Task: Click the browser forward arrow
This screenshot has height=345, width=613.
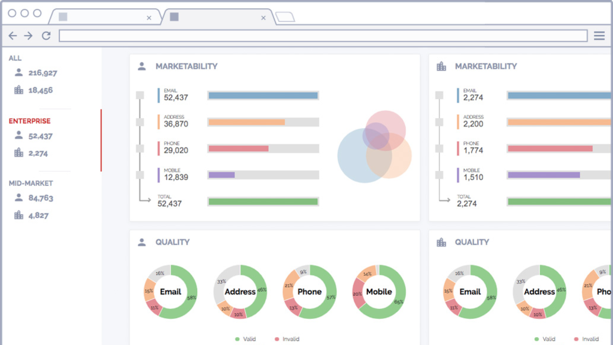Action: click(28, 36)
